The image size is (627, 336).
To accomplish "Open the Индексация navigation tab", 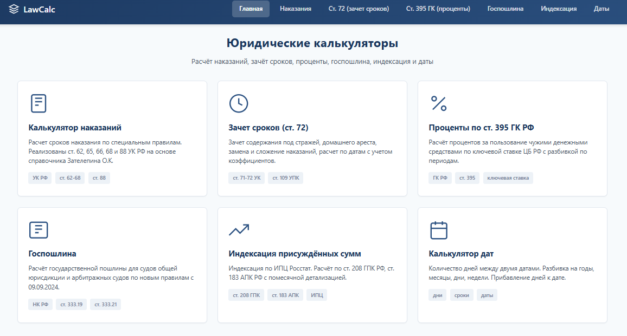I will 559,9.
